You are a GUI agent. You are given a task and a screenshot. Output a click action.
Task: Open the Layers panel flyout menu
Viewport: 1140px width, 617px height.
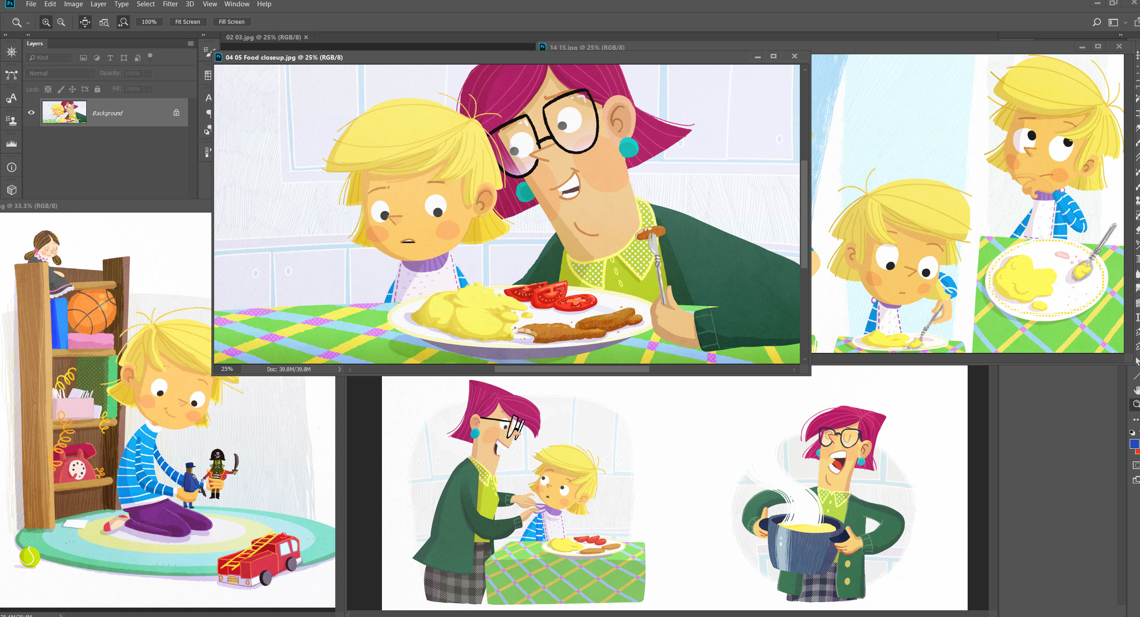point(191,43)
